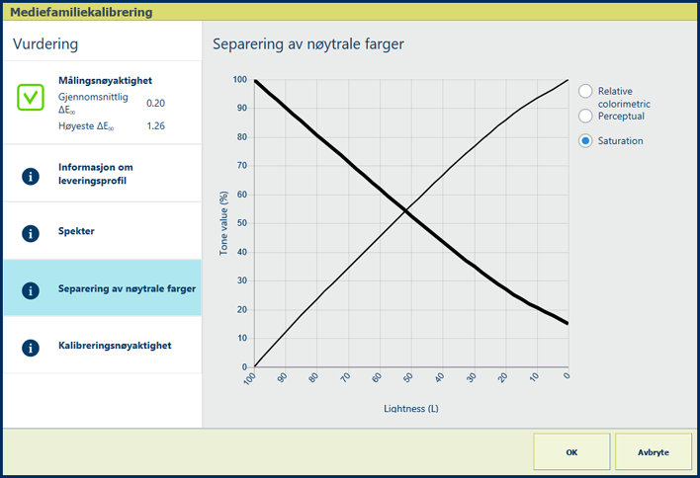
Task: Open Separering av nøytrale farger section
Action: (x=103, y=288)
